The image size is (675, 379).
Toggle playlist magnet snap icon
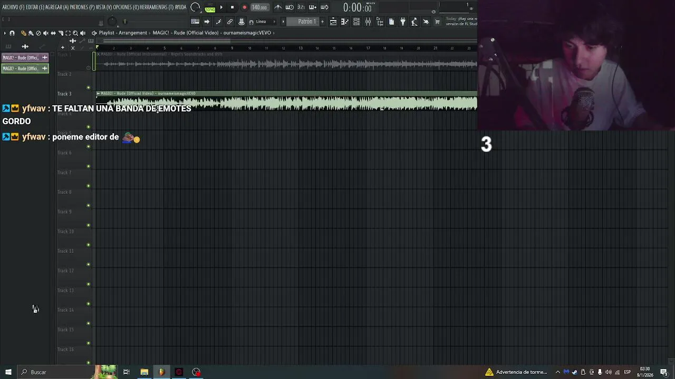coord(12,33)
